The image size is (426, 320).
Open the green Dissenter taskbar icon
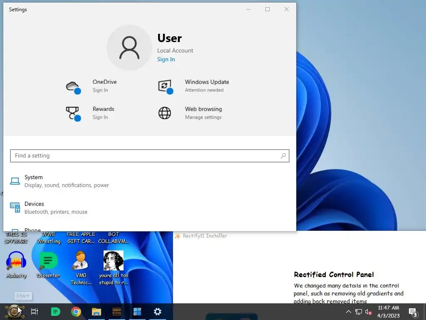point(55,312)
